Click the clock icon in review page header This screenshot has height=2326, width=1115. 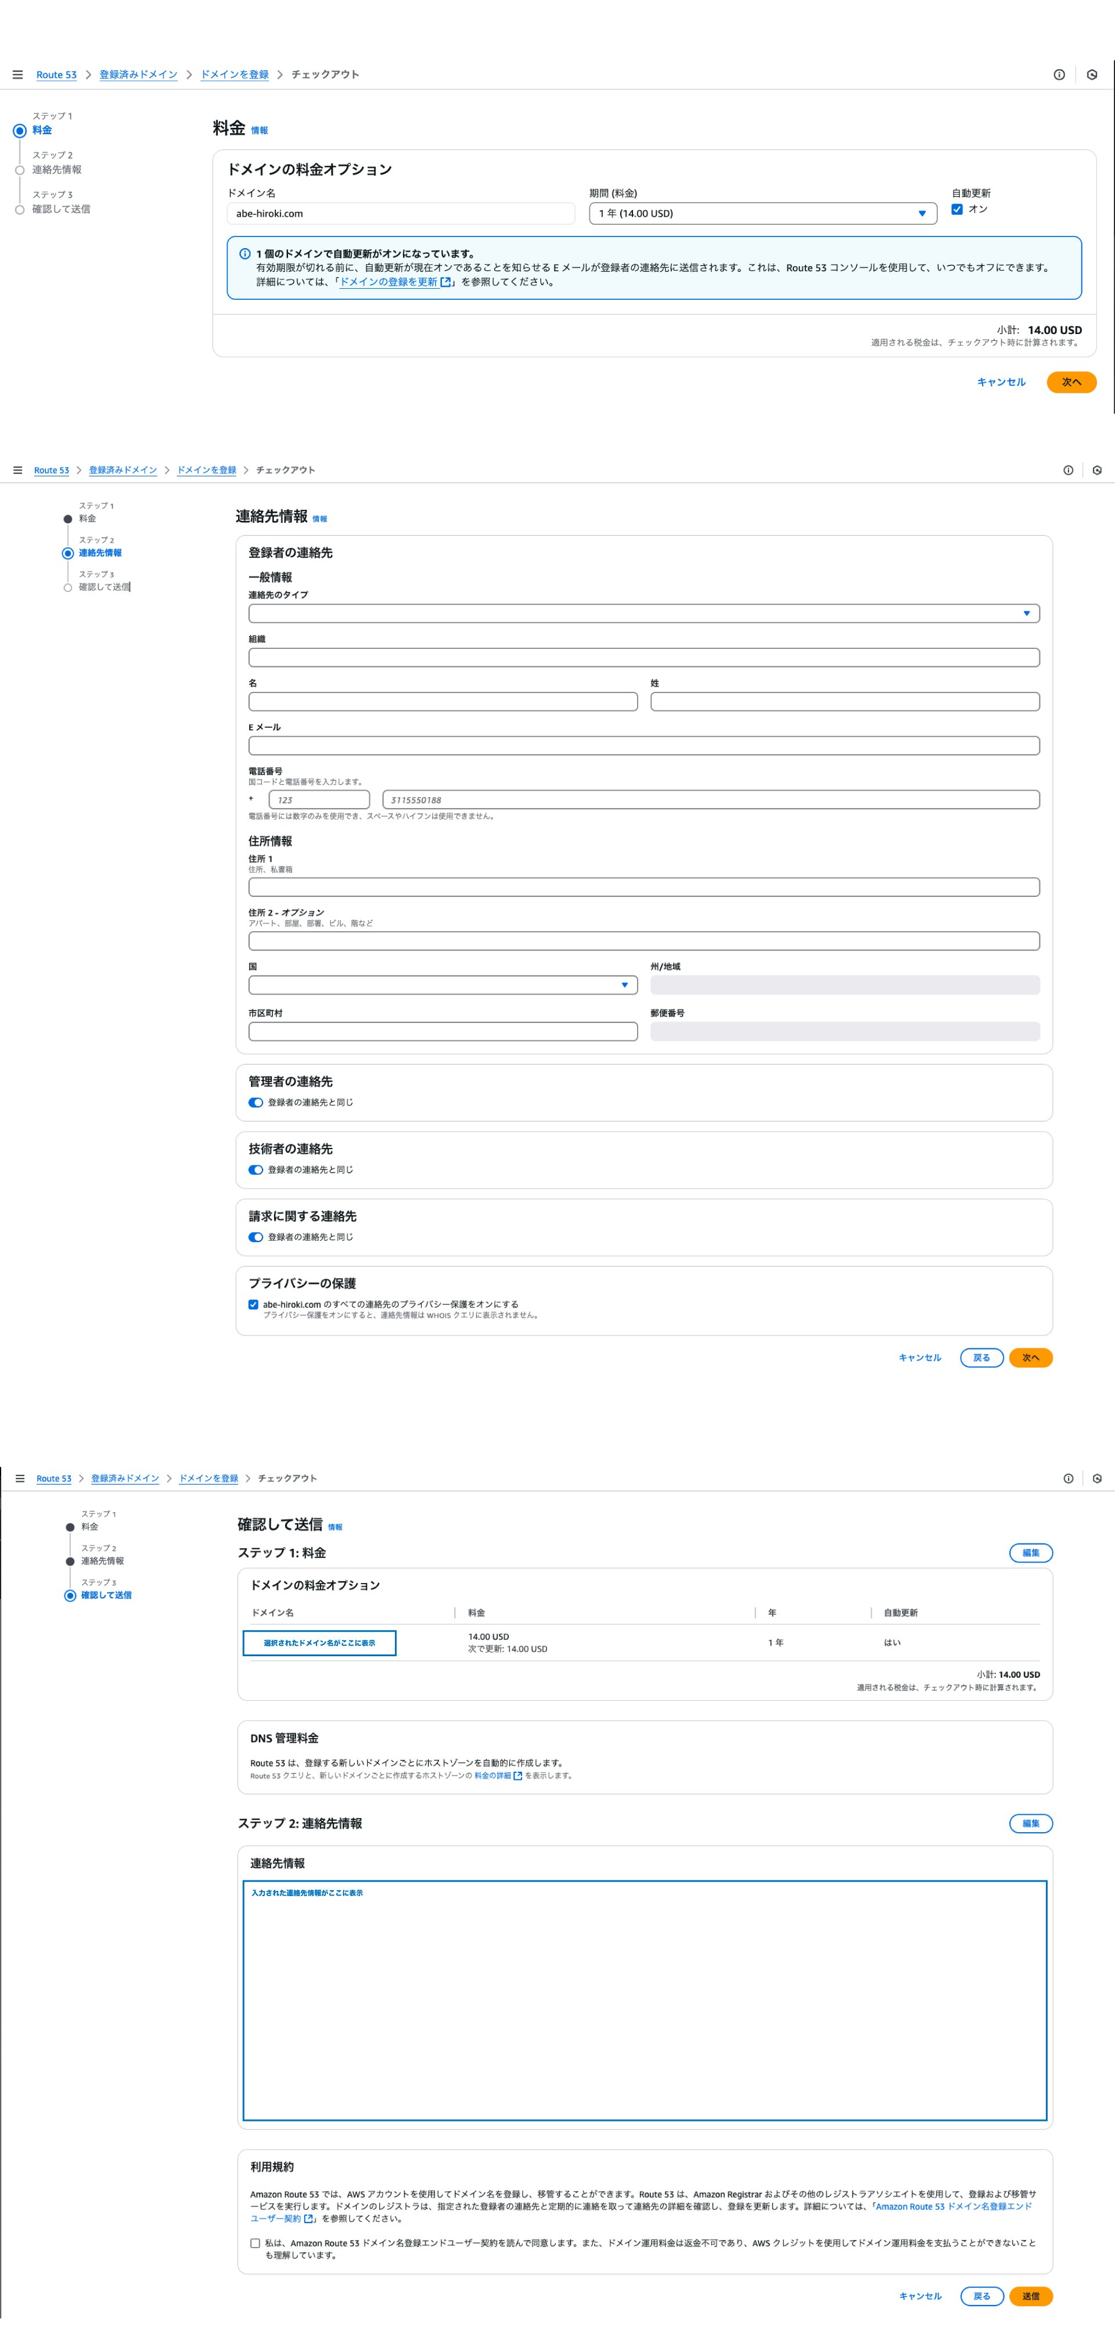[1097, 1478]
